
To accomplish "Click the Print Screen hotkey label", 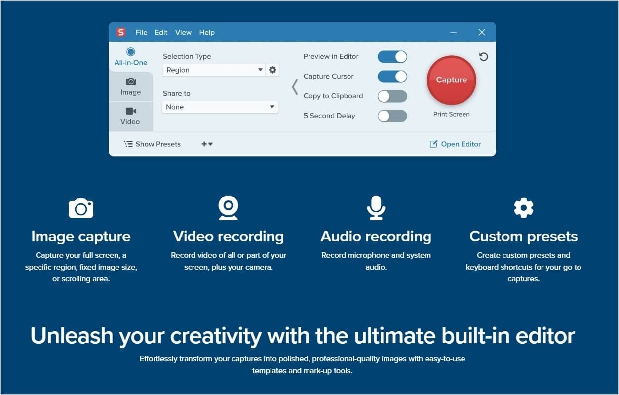I will click(451, 114).
